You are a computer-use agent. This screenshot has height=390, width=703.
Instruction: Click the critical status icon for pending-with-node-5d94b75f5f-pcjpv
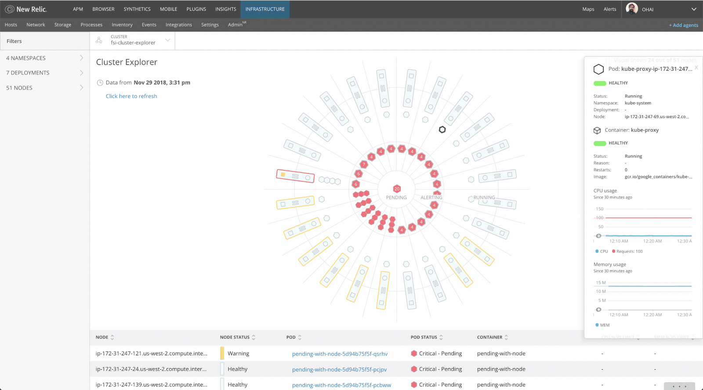click(414, 369)
